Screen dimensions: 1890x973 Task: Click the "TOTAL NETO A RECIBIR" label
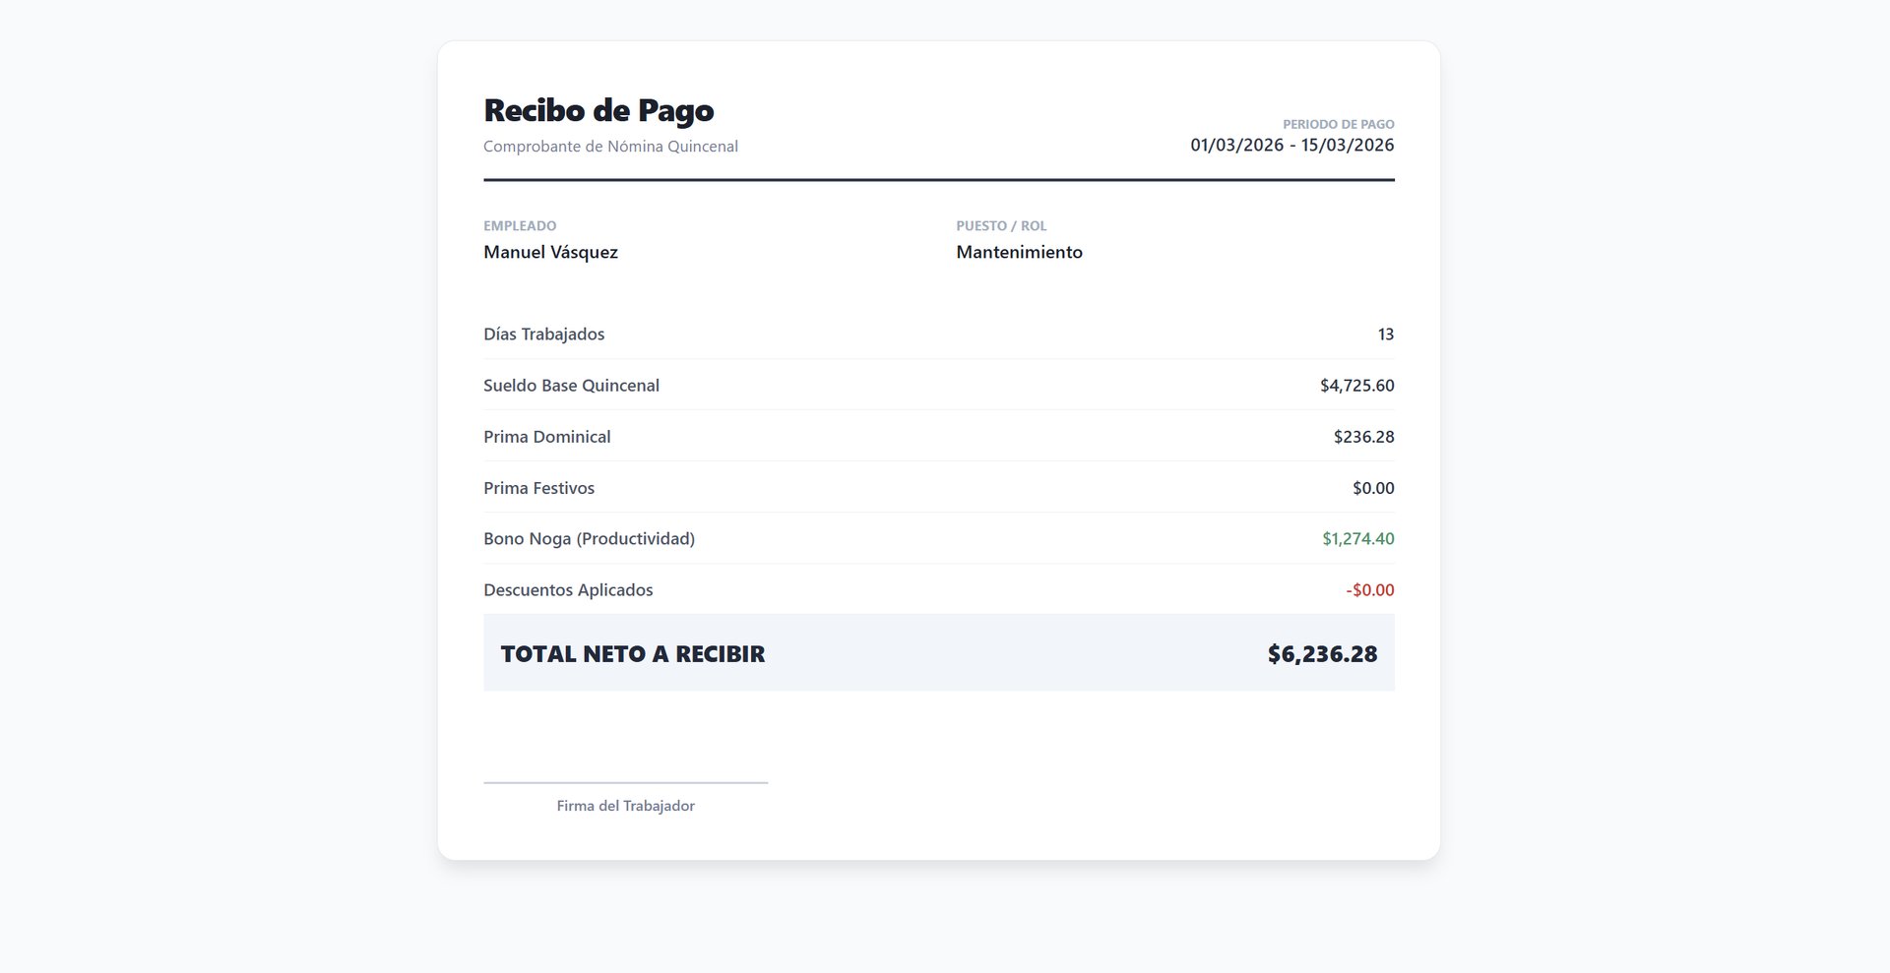coord(632,654)
